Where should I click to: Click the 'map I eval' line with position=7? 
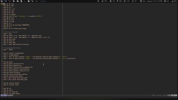tap(39, 59)
